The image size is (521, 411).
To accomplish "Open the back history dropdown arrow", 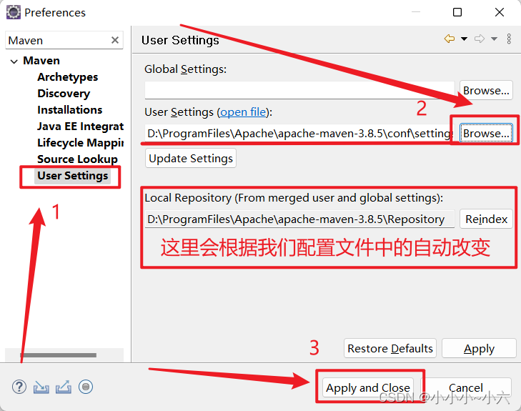I will [x=464, y=39].
